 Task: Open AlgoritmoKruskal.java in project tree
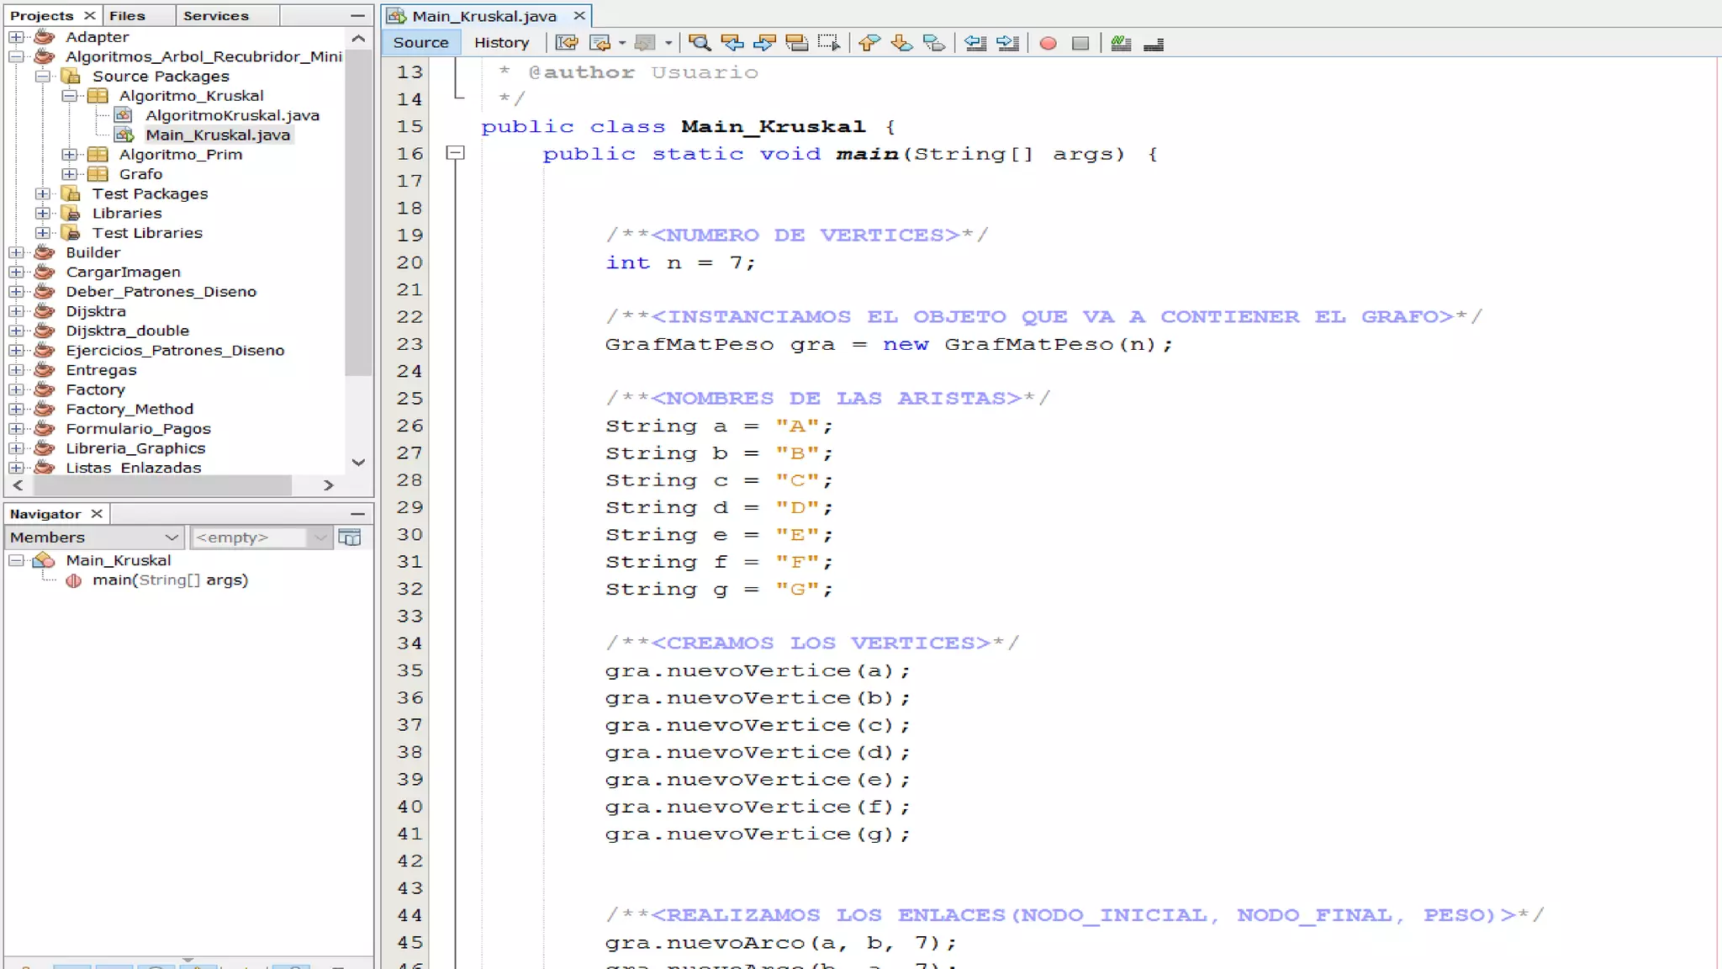(231, 115)
